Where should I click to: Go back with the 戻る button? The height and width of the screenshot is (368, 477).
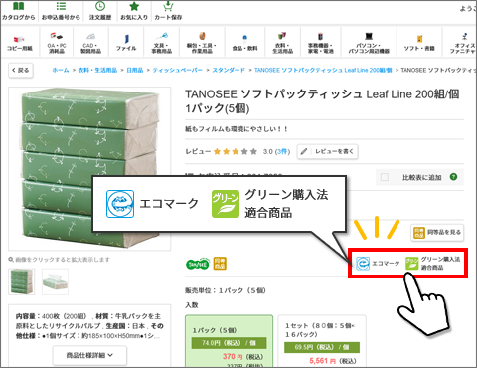point(21,71)
